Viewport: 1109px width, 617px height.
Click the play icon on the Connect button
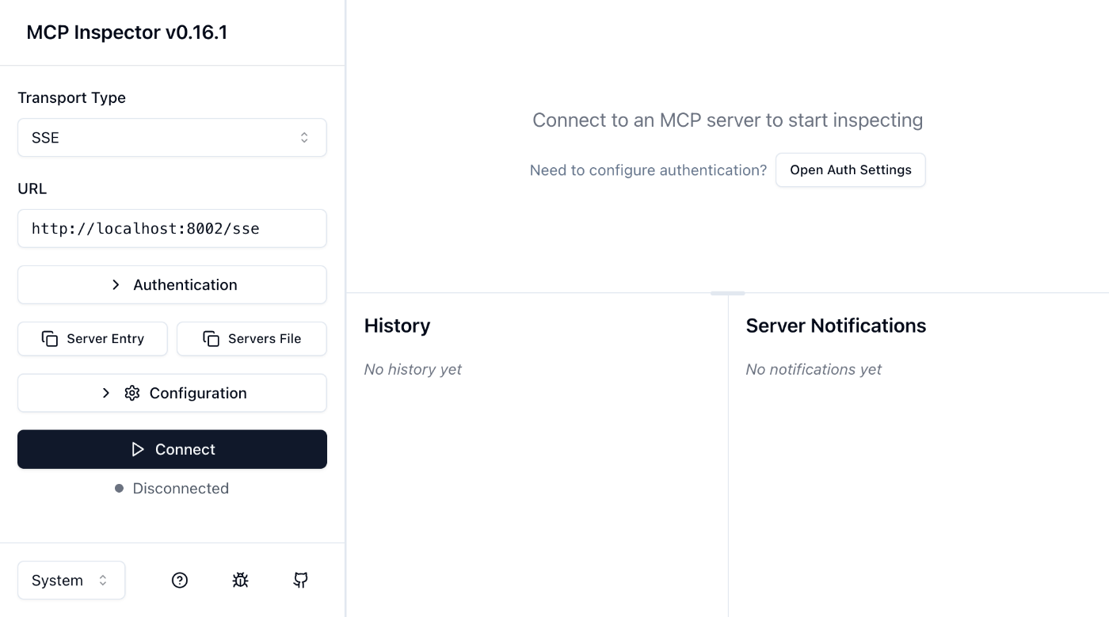pos(138,450)
